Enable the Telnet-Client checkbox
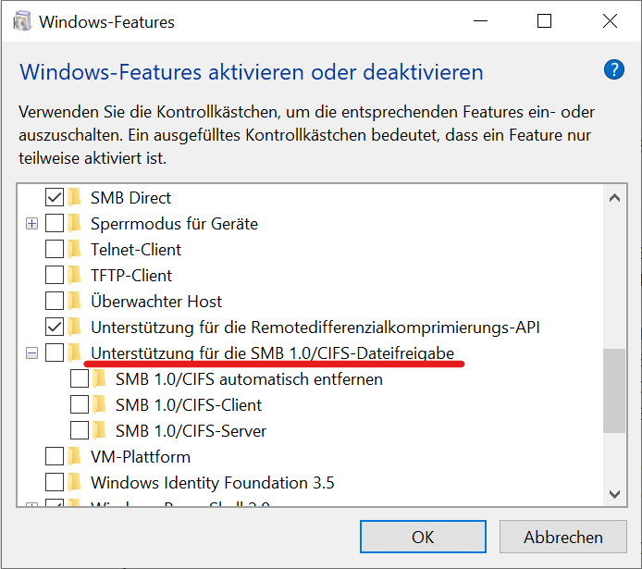 [x=55, y=249]
